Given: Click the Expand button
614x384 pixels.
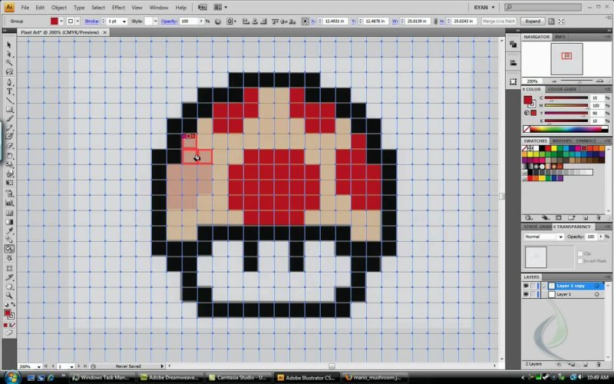Looking at the screenshot, I should point(533,22).
